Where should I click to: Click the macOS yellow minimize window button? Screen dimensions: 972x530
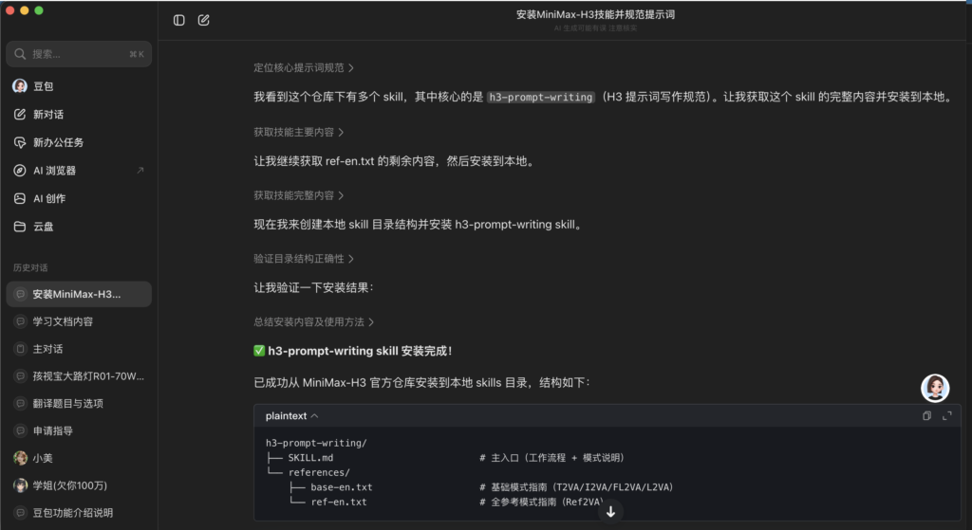point(24,9)
